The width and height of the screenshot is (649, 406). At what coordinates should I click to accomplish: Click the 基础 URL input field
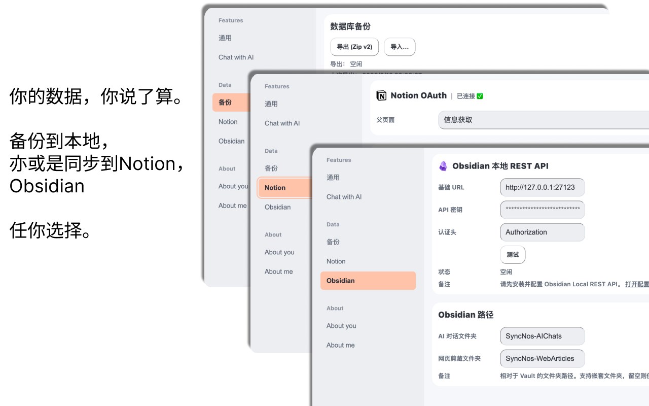(x=542, y=187)
